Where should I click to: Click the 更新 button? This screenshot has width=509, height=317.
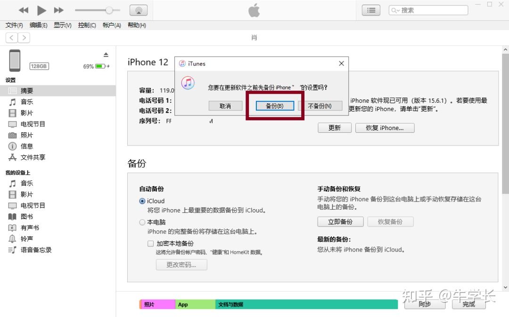click(x=334, y=128)
